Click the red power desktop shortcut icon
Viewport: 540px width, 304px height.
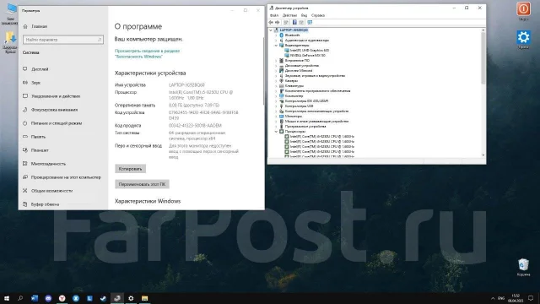[x=523, y=8]
